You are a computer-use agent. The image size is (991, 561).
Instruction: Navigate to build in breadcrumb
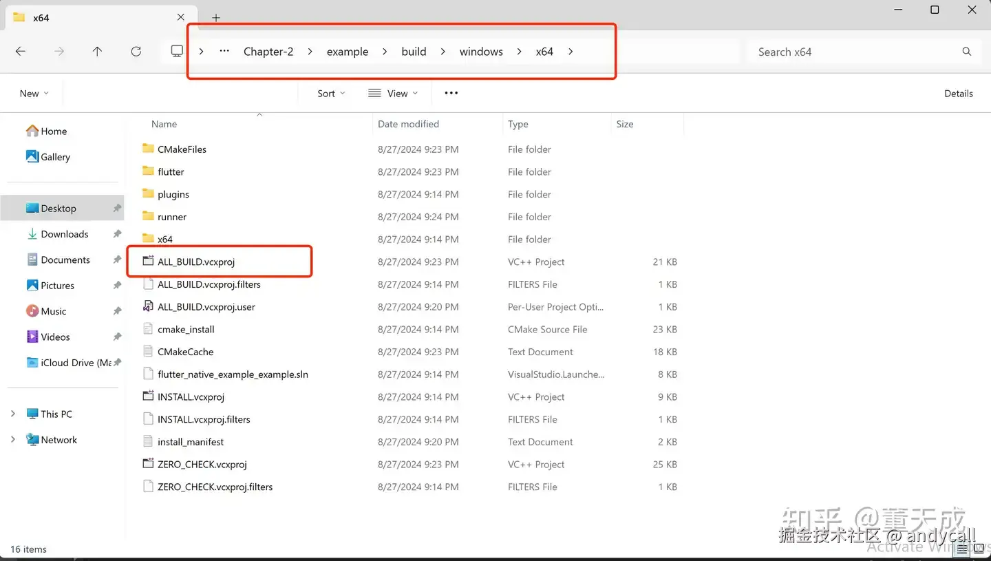[x=414, y=52]
